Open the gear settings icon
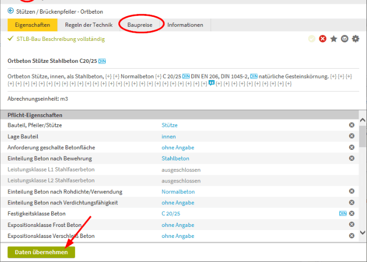367x262 pixels. tap(355, 39)
